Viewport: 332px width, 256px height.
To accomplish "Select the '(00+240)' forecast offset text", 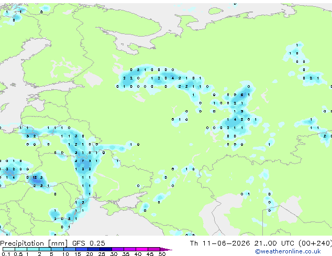I will (315, 243).
